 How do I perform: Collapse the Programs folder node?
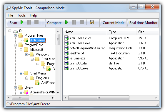pyautogui.click(x=27, y=78)
